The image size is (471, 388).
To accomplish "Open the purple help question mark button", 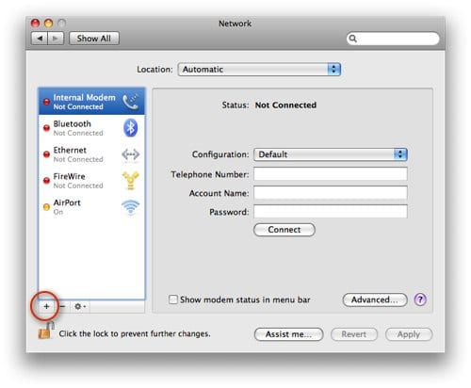I will tap(420, 299).
